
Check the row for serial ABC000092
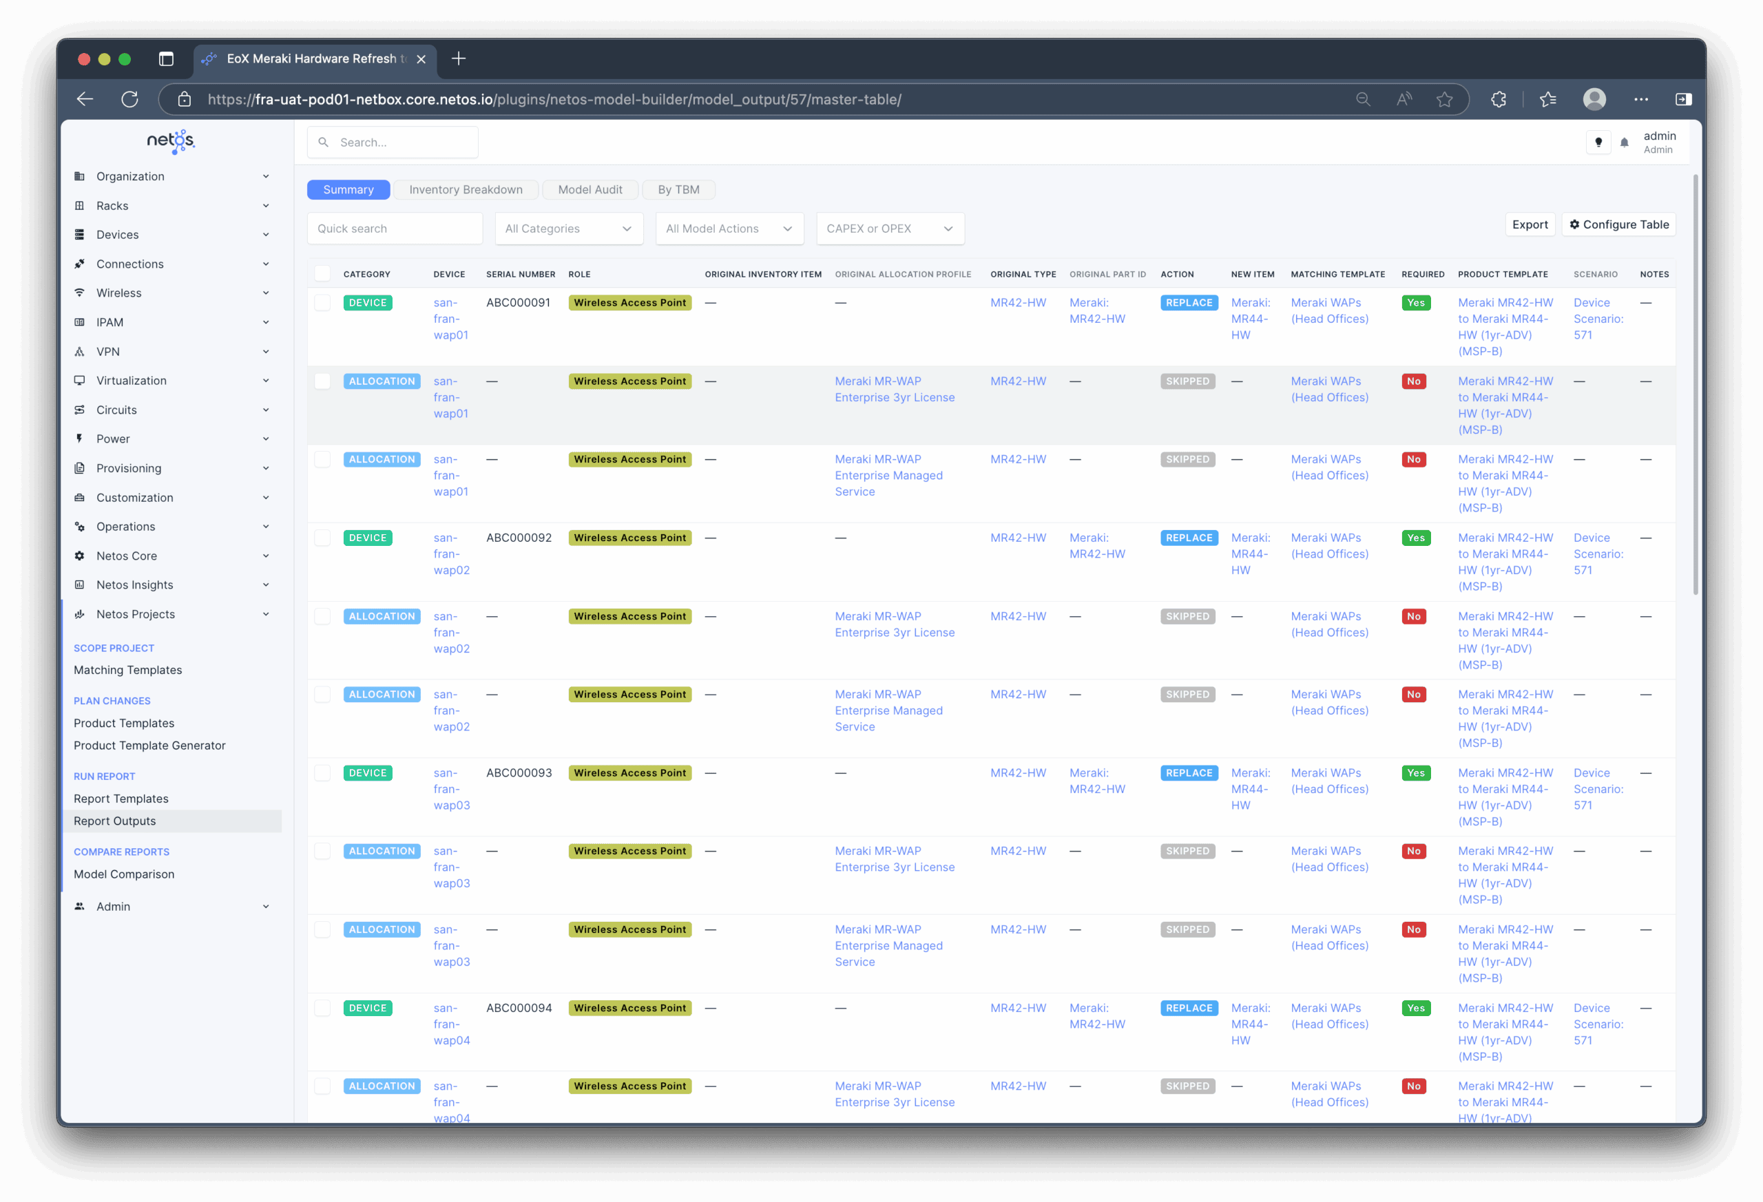point(322,538)
